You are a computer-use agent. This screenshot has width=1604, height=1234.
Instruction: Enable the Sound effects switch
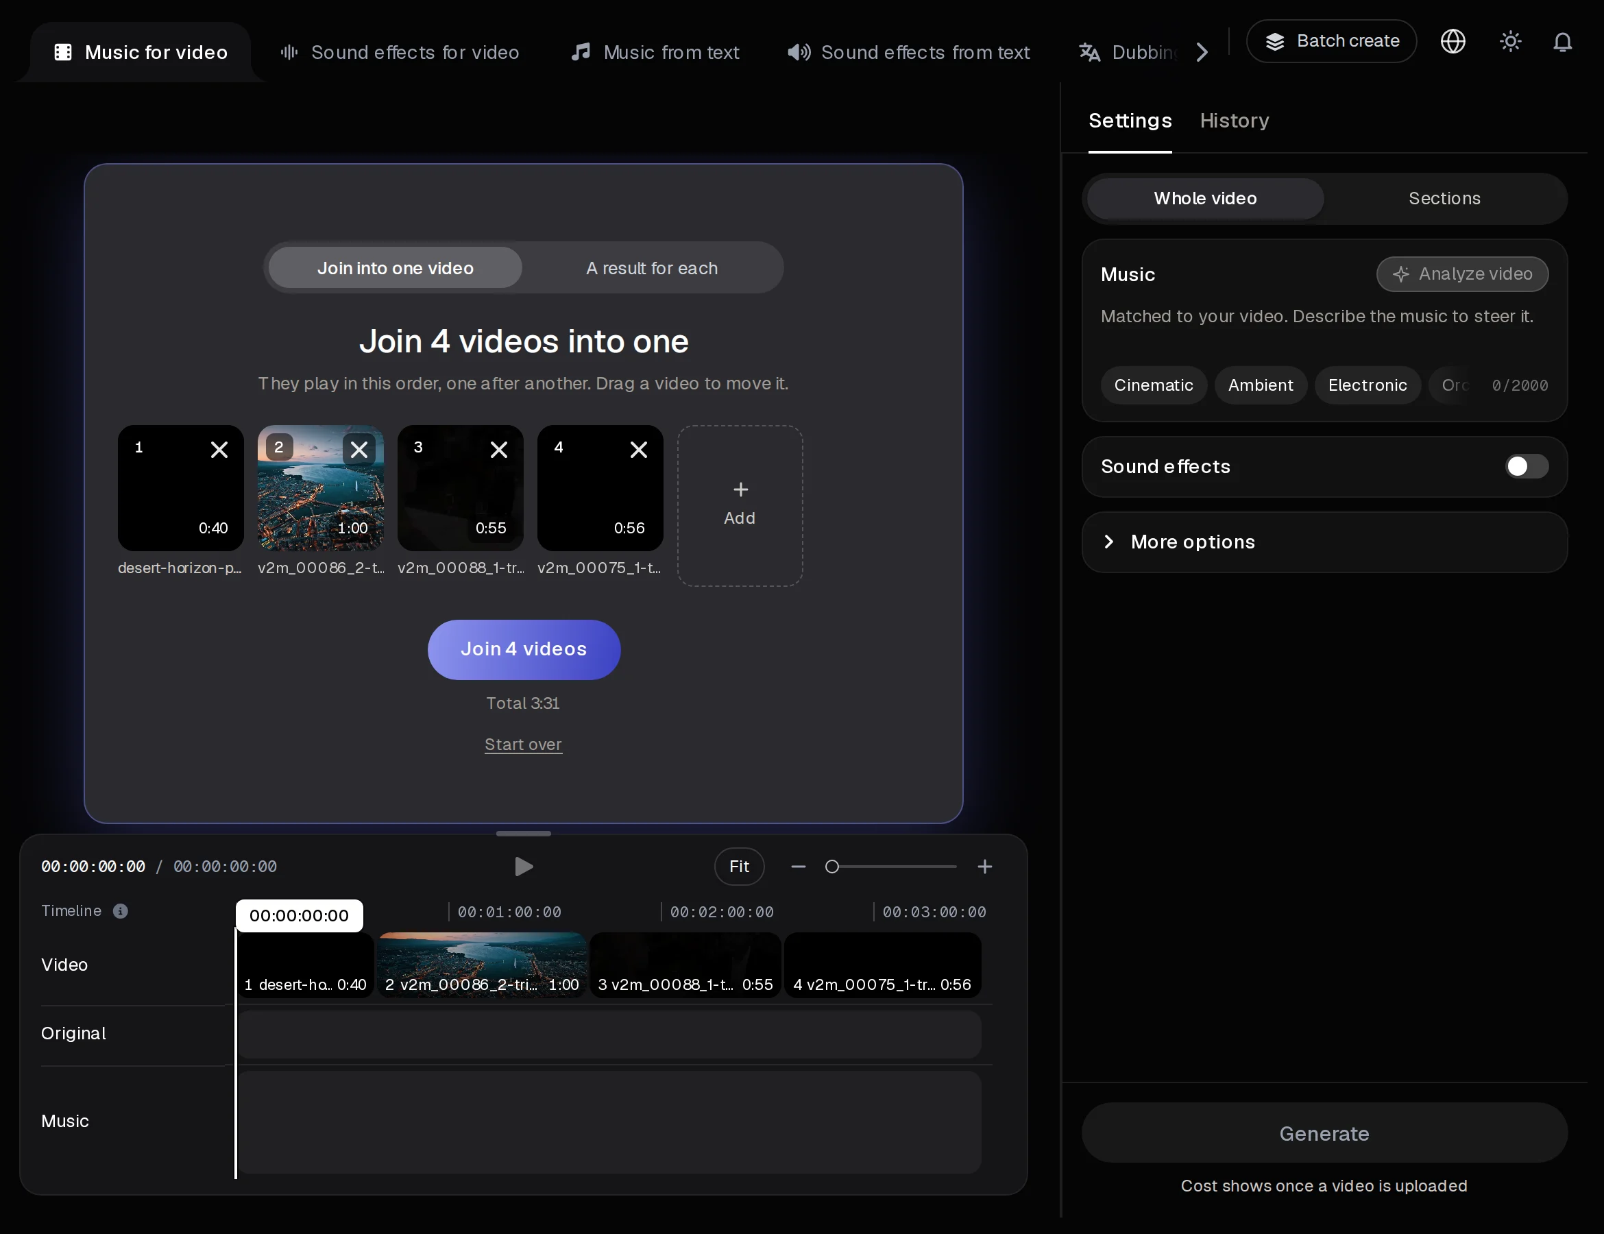[1526, 466]
